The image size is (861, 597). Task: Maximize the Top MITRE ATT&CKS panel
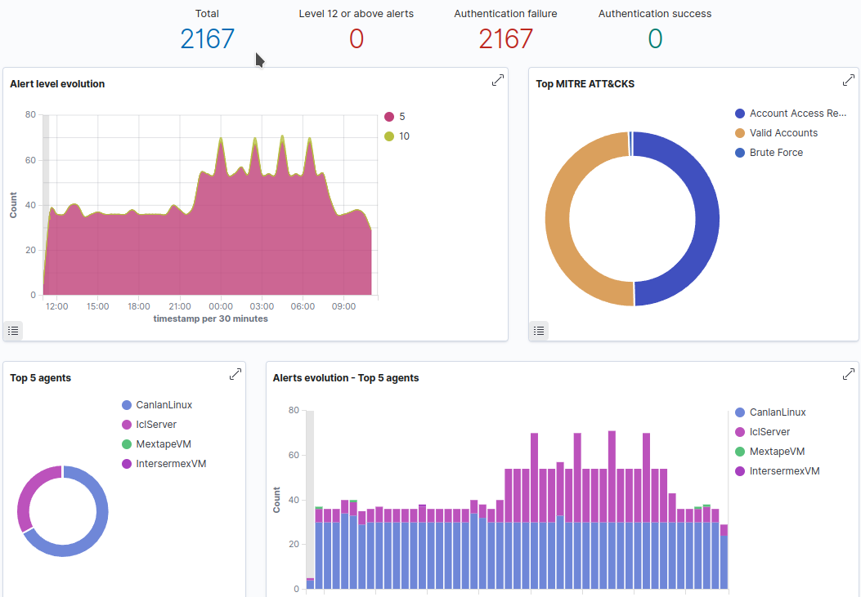click(x=848, y=80)
